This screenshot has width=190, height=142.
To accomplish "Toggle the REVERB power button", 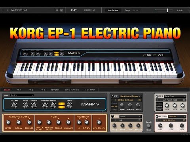I will point(157,116).
